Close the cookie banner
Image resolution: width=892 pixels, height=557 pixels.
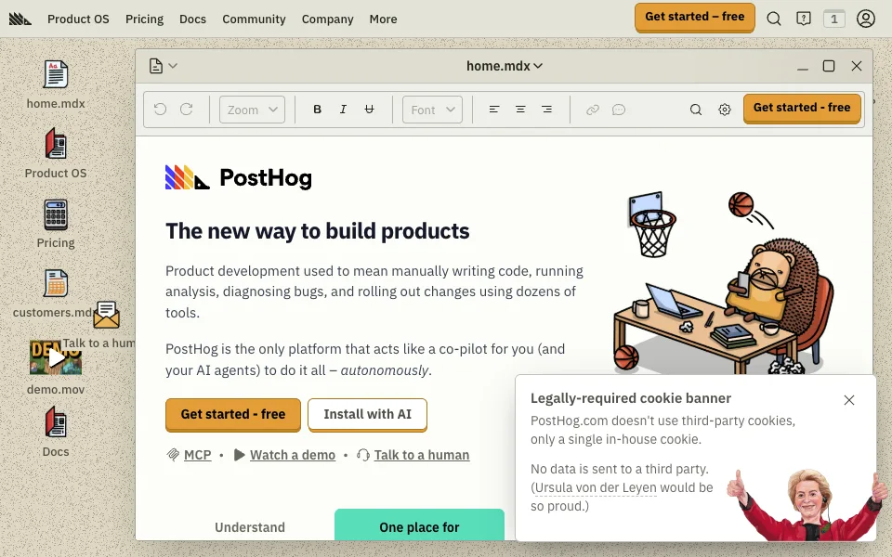pyautogui.click(x=848, y=400)
